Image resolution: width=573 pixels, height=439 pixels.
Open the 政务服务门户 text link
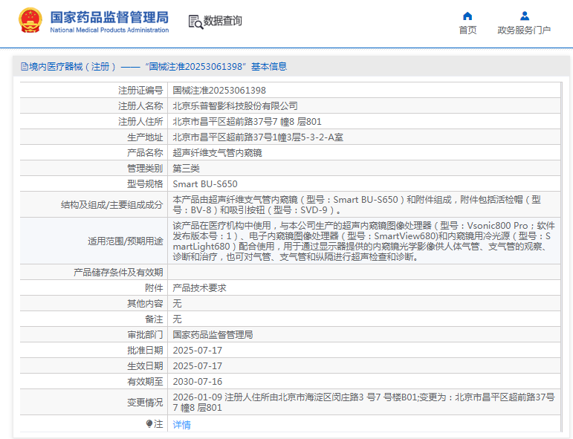pyautogui.click(x=524, y=30)
